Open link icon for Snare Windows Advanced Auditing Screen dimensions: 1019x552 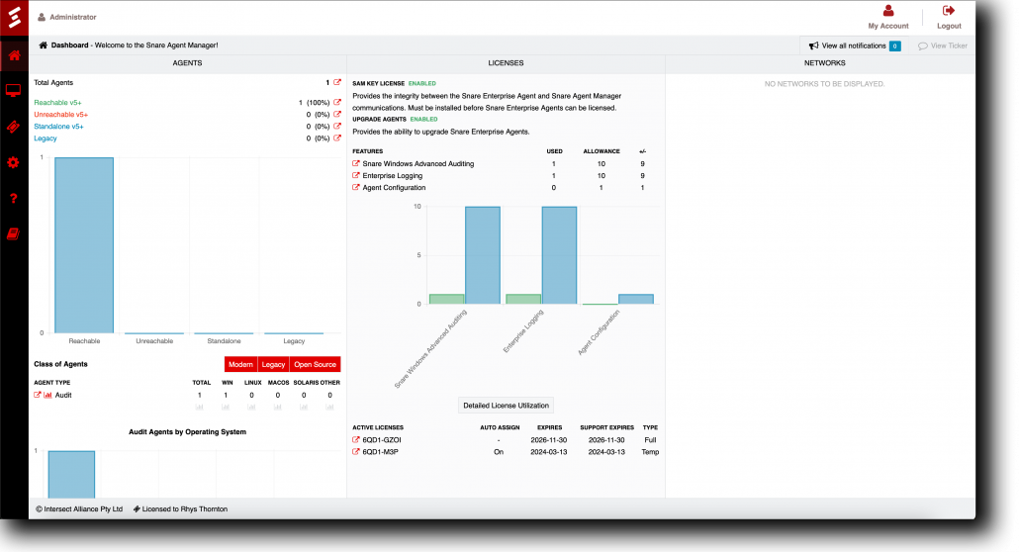[356, 163]
